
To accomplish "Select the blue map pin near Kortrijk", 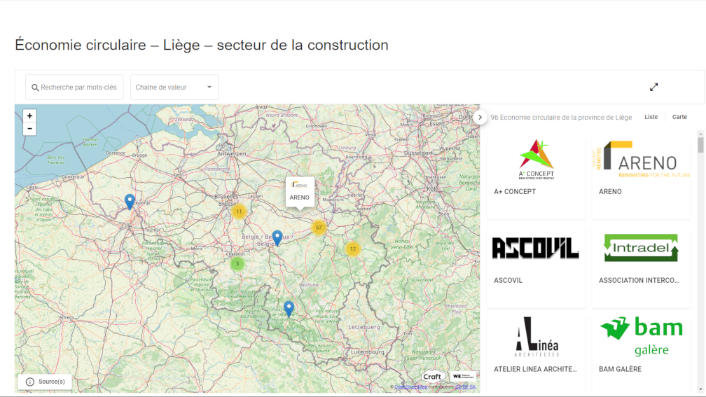I will (130, 202).
